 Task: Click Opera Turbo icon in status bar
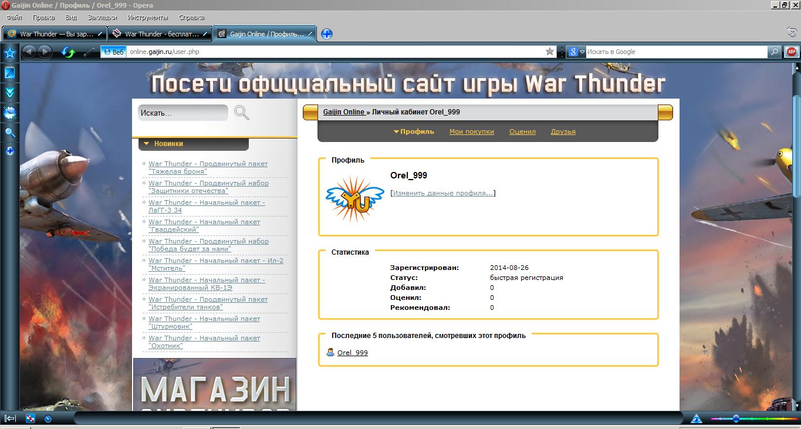point(48,418)
